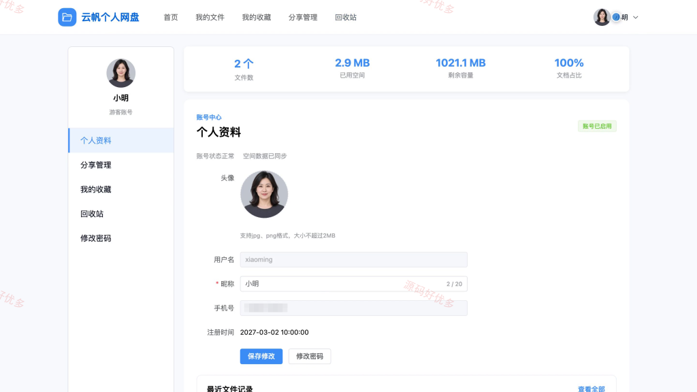The width and height of the screenshot is (697, 392).
Task: Open the 首页 navigation item
Action: 171,17
